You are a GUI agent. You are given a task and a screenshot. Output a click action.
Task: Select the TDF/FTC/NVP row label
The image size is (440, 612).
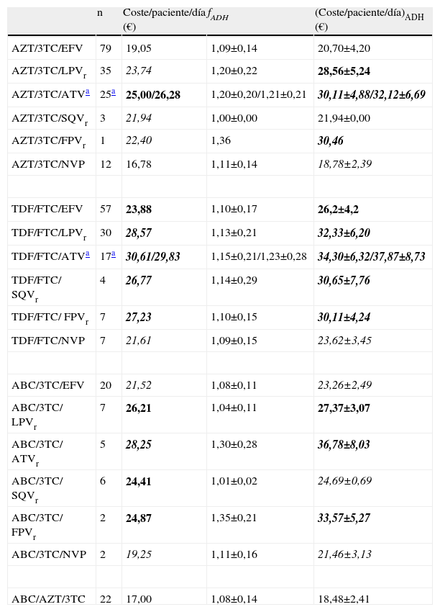tap(47, 341)
